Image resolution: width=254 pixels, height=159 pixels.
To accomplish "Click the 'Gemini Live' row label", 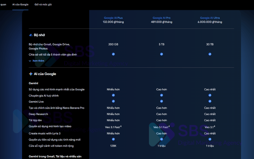I will point(36,102).
